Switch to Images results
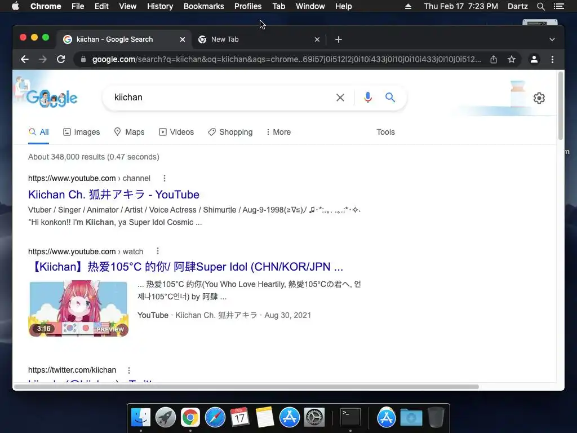Viewport: 577px width, 433px height. [x=81, y=132]
